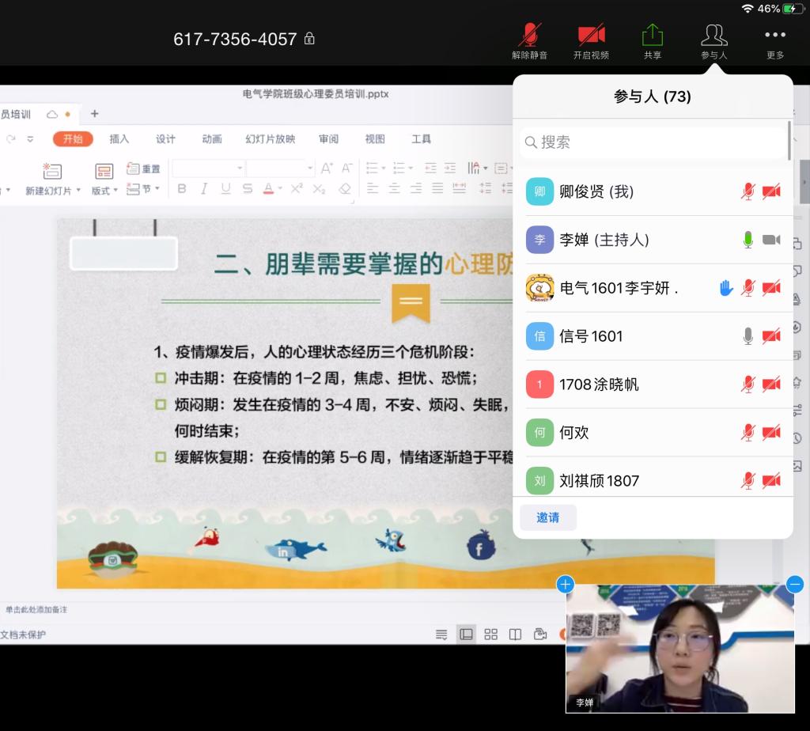Screen dimensions: 810x731
Task: Open the 幻灯片放映 tab
Action: 270,139
